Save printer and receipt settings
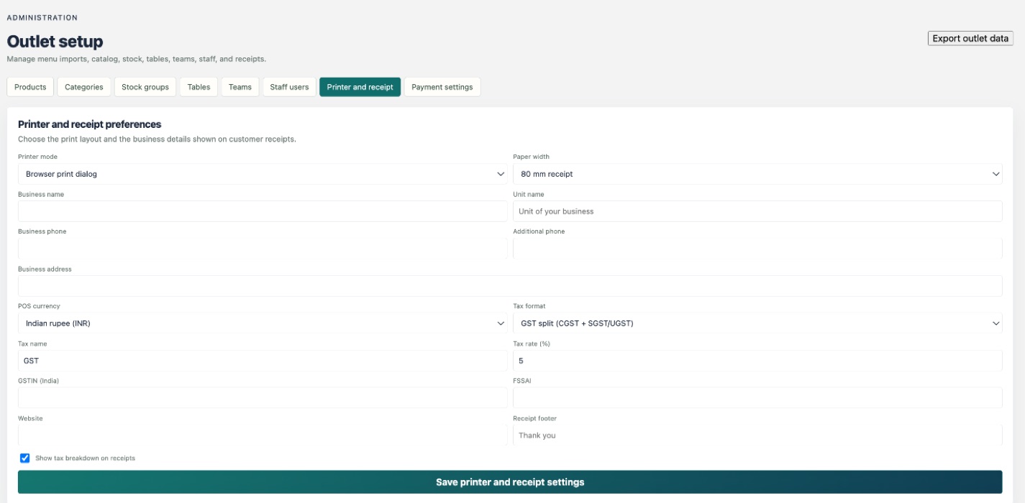The image size is (1025, 503). [510, 482]
